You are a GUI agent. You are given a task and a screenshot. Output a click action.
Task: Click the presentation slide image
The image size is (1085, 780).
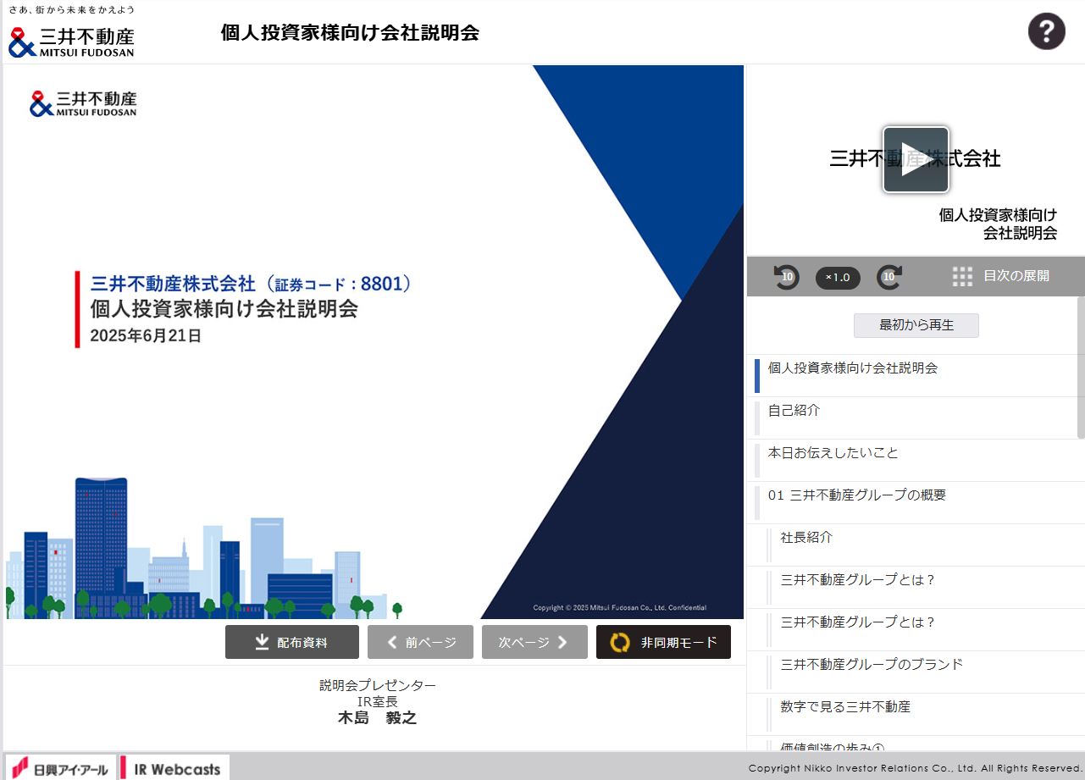(x=374, y=342)
